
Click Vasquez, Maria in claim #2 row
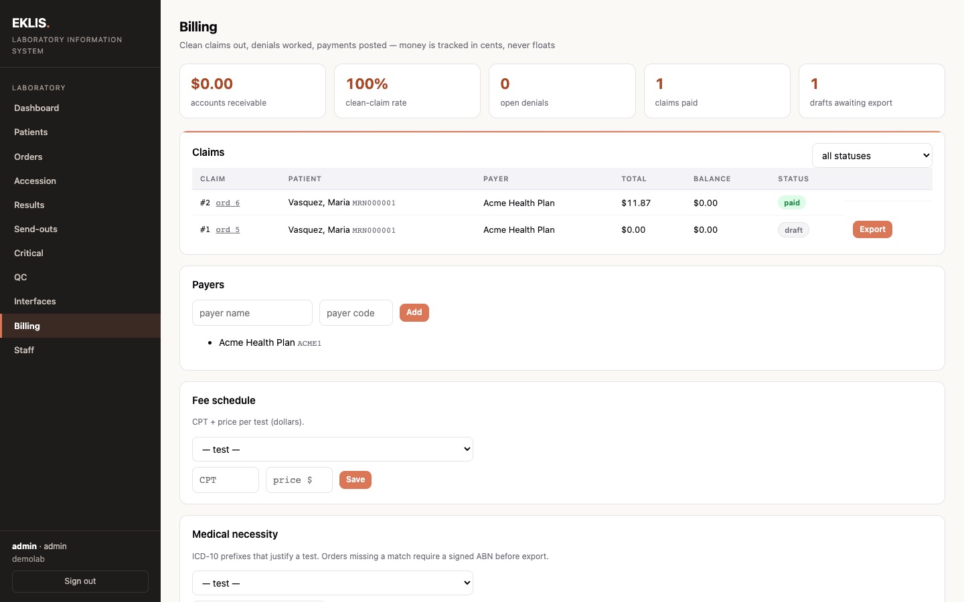[319, 202]
